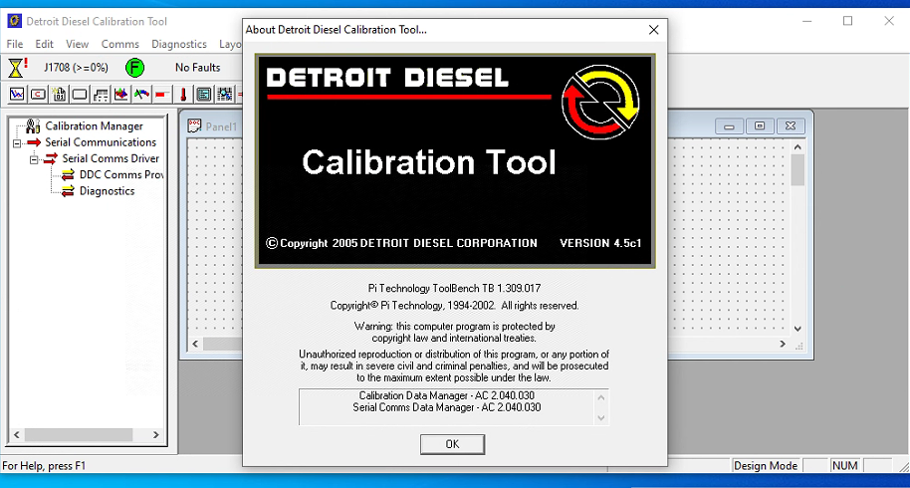910x488 pixels.
Task: Click 'Design Mode' in status bar
Action: pyautogui.click(x=766, y=465)
